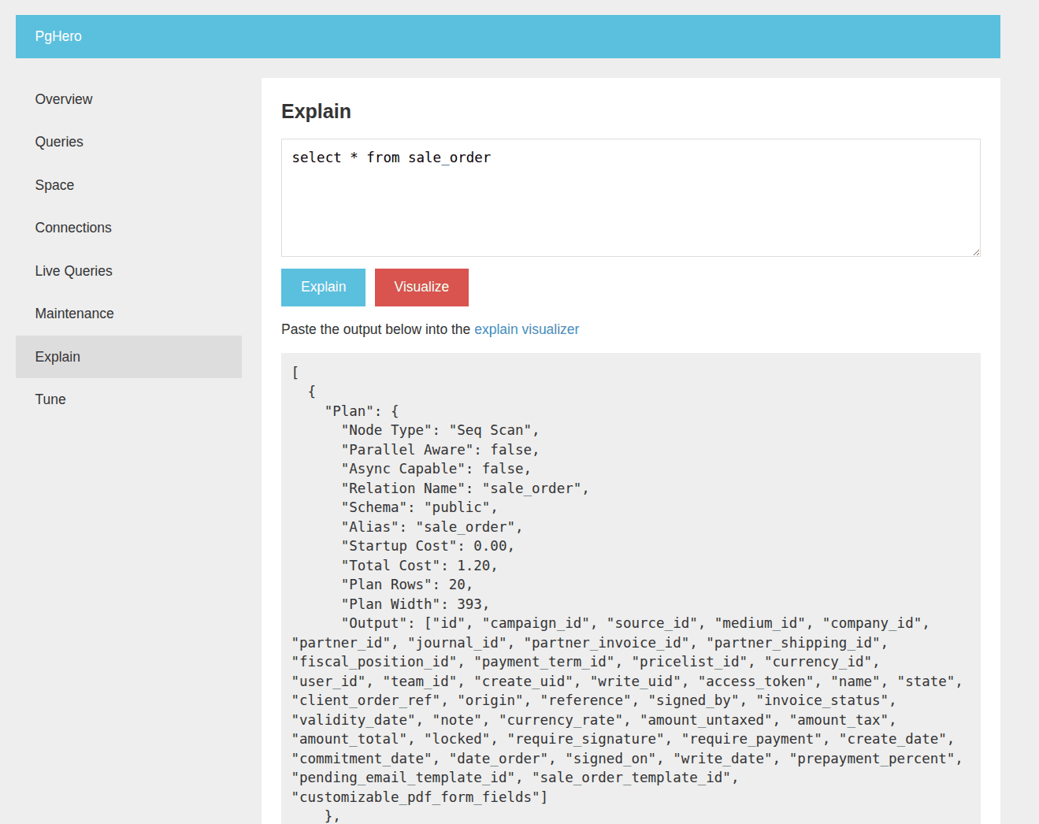This screenshot has height=824, width=1039.
Task: Open the Connections section
Action: point(73,228)
